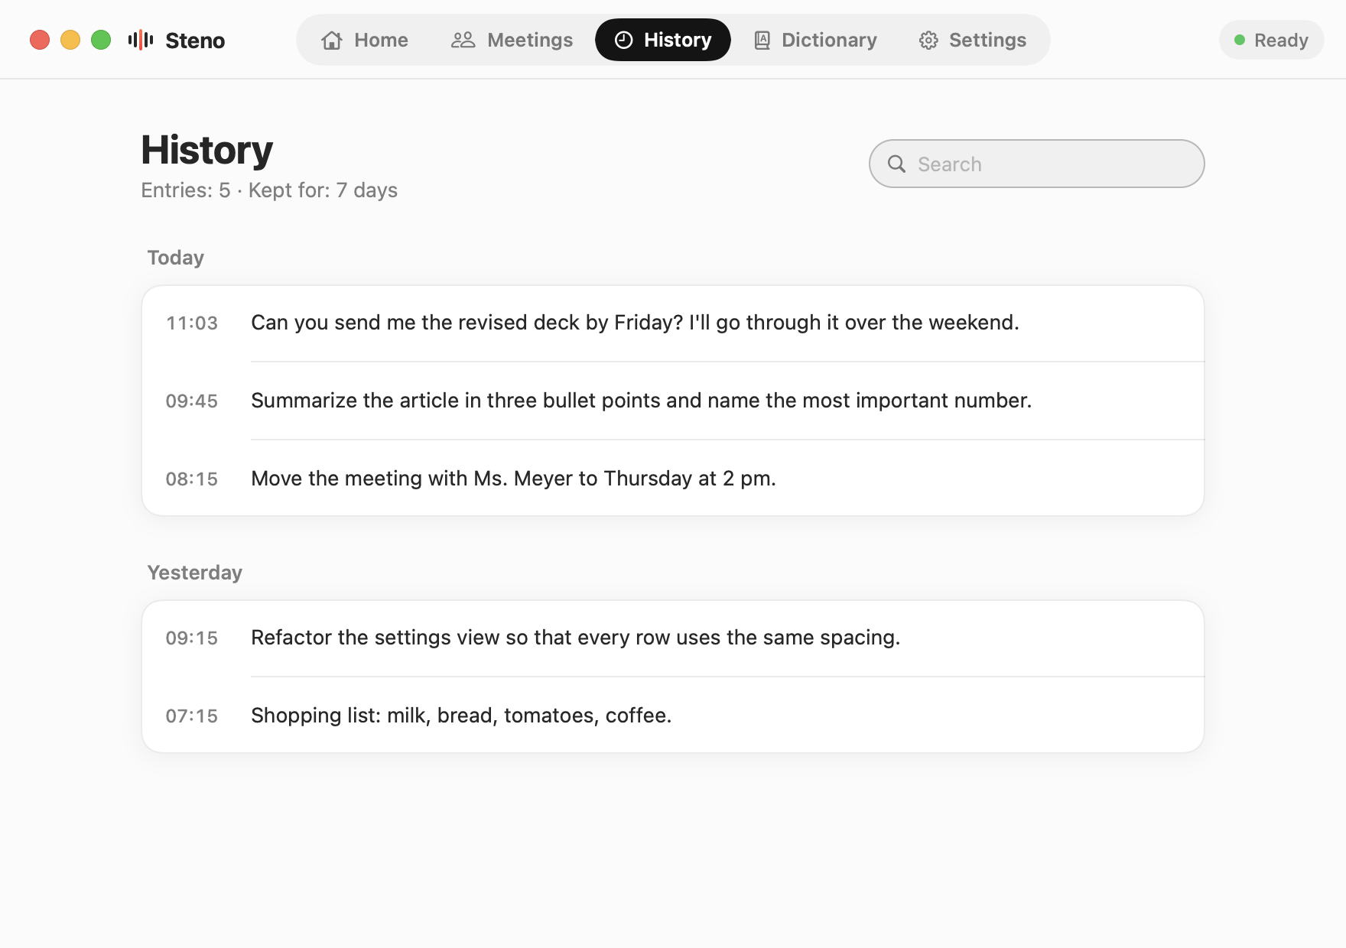Click the book icon in Dictionary tab

[x=762, y=40]
